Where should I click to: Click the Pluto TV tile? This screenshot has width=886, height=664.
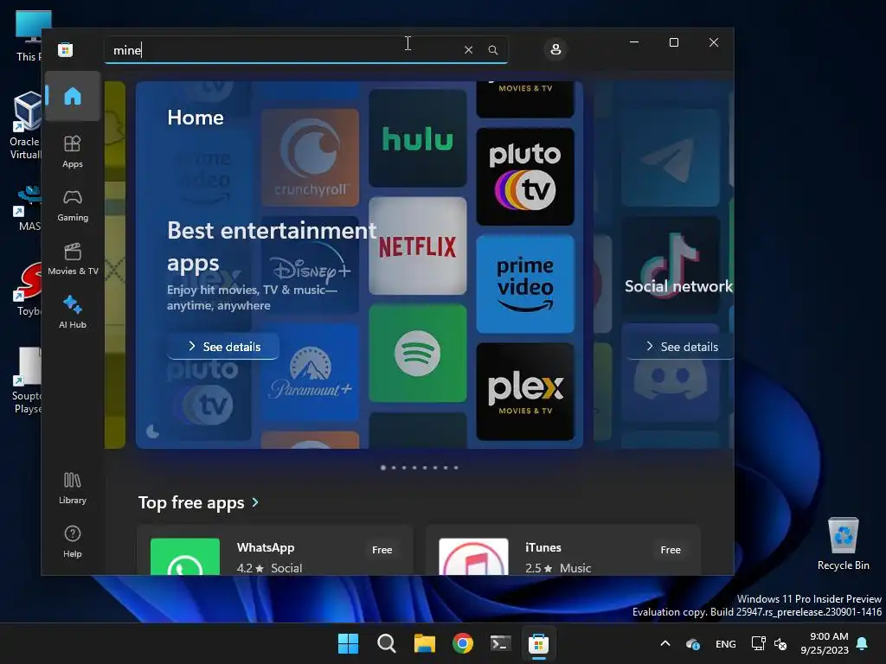pyautogui.click(x=525, y=176)
